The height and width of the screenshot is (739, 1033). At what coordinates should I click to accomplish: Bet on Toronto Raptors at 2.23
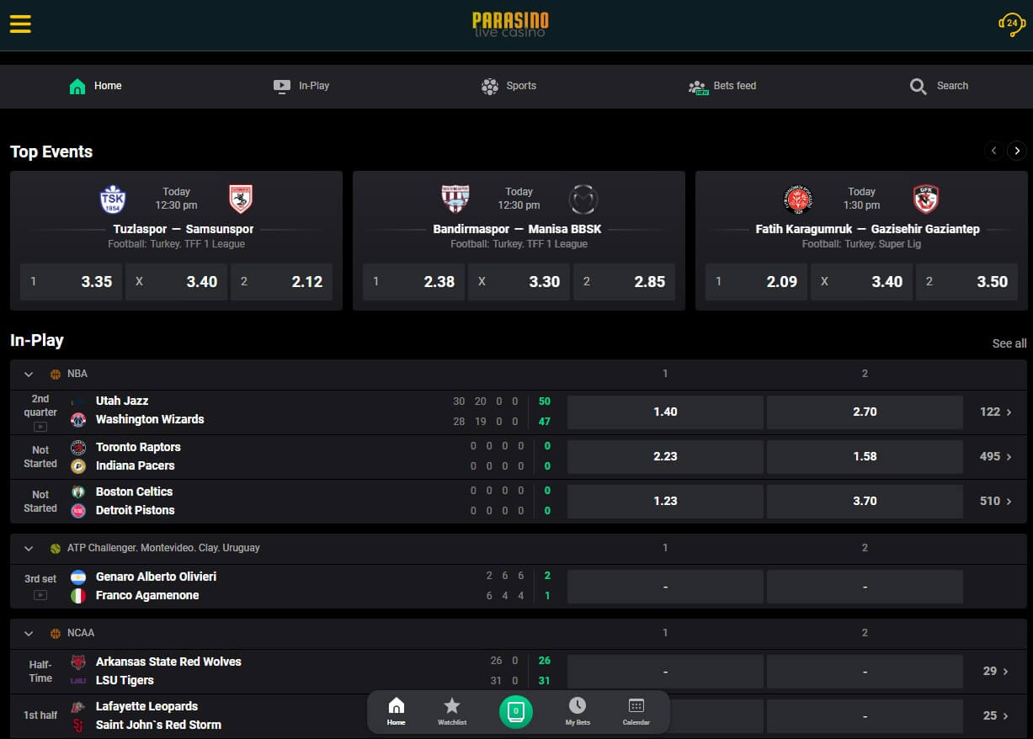[665, 456]
